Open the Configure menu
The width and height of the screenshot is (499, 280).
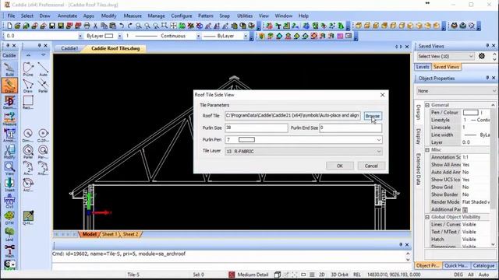click(x=182, y=16)
